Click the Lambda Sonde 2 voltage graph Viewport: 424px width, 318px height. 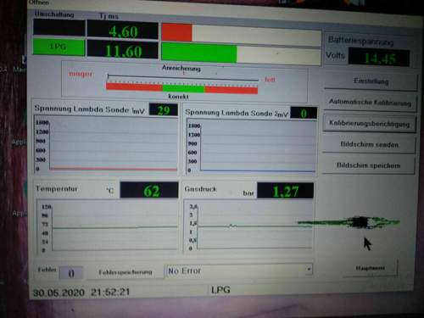pyautogui.click(x=251, y=147)
